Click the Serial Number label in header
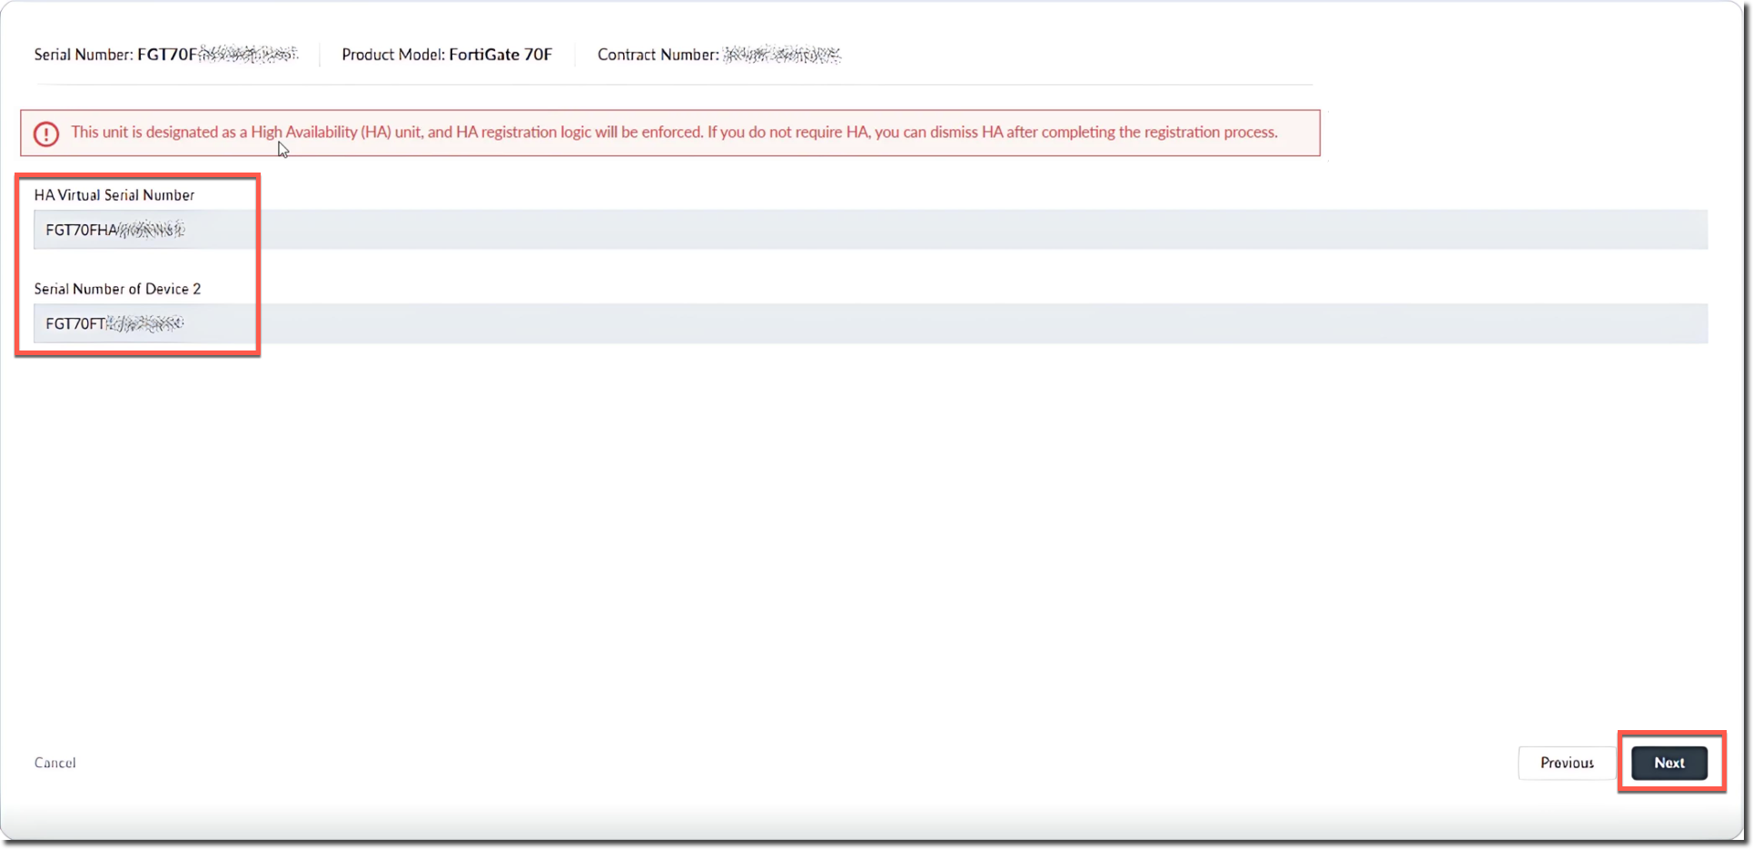This screenshot has height=849, width=1753. pyautogui.click(x=83, y=54)
